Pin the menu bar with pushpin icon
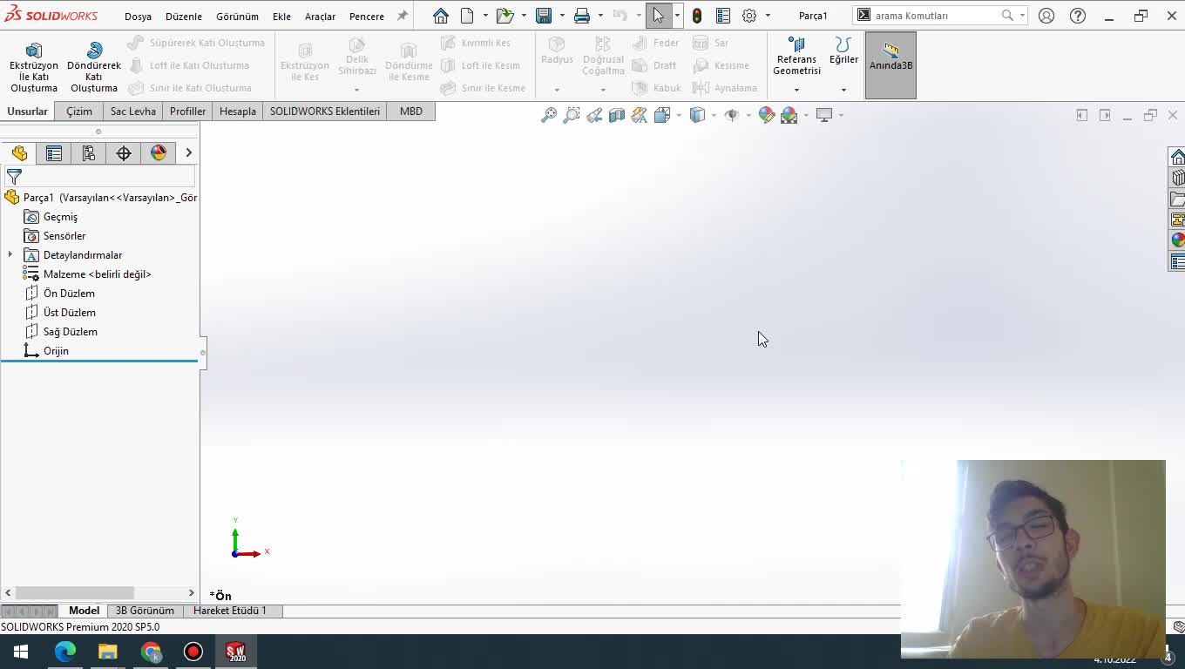 403,16
